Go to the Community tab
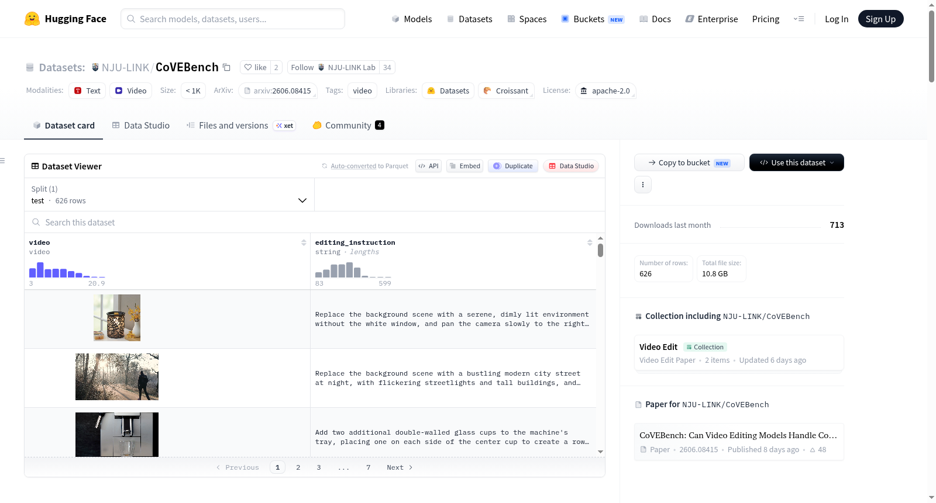The width and height of the screenshot is (936, 503). (348, 126)
